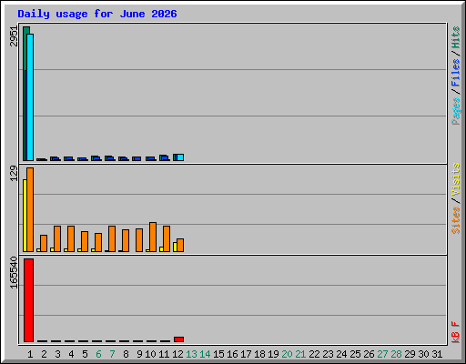Click day 28 green label on the x-axis
466x364 pixels.
[396, 354]
